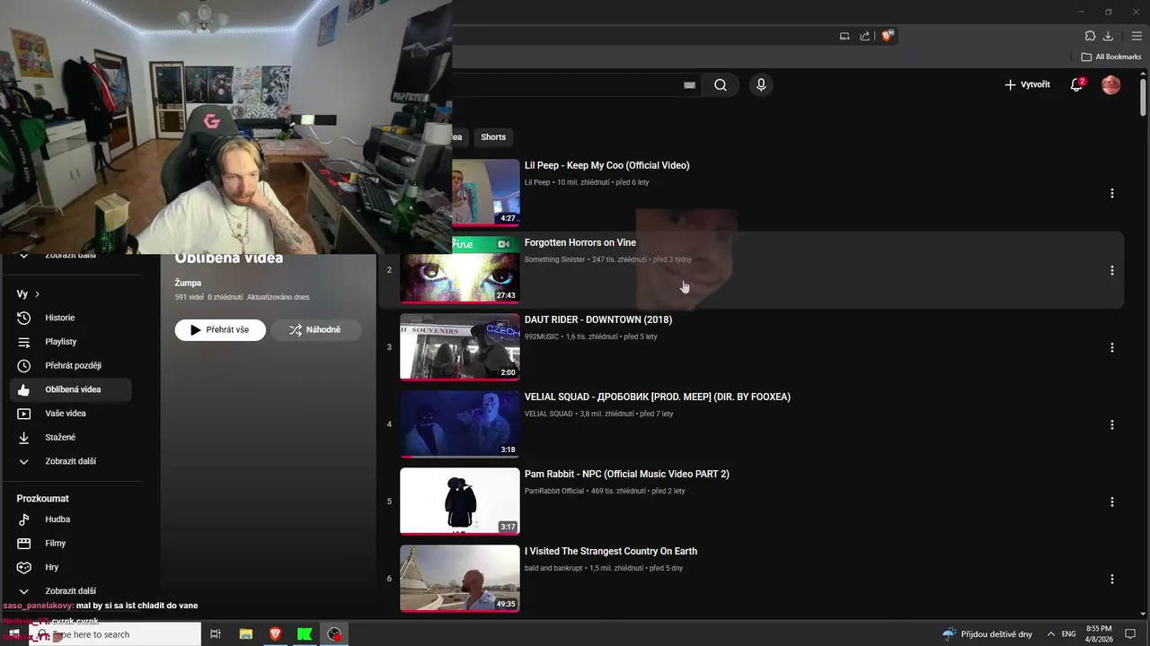Expand Zobrazit další below Stažené
This screenshot has height=646, width=1150.
71,461
